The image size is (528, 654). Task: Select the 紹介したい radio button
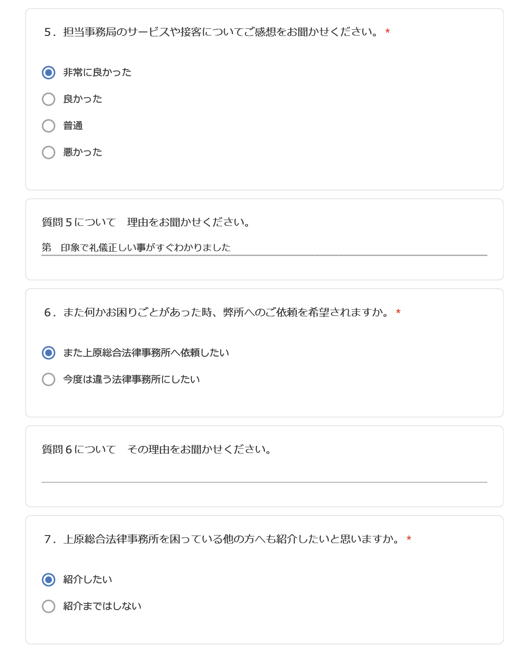pyautogui.click(x=49, y=579)
